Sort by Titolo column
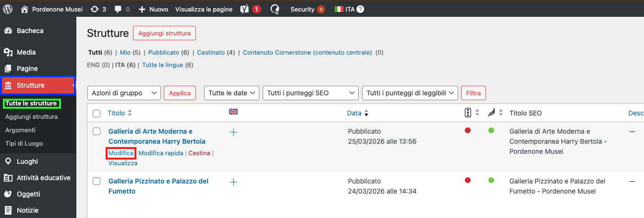The width and height of the screenshot is (644, 218). click(120, 113)
